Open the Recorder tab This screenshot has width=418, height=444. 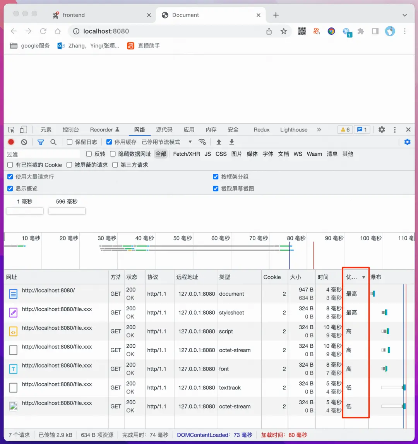(104, 130)
